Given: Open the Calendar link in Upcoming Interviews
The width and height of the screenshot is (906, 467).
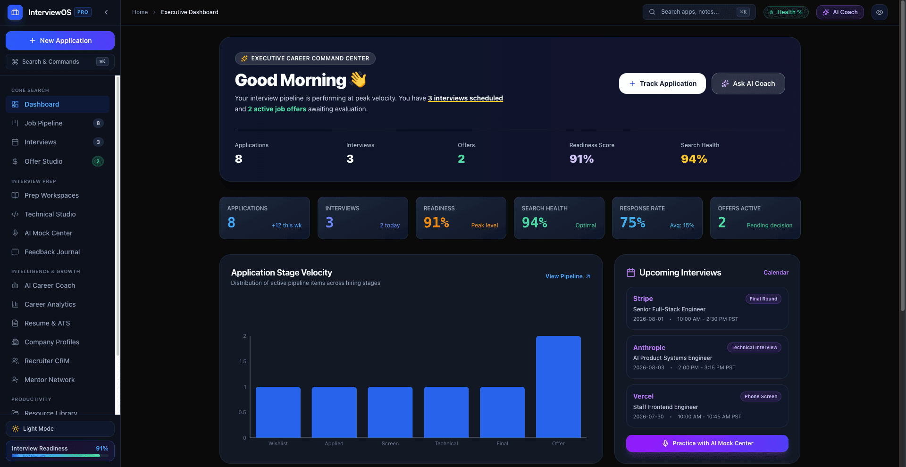Looking at the screenshot, I should coord(776,273).
